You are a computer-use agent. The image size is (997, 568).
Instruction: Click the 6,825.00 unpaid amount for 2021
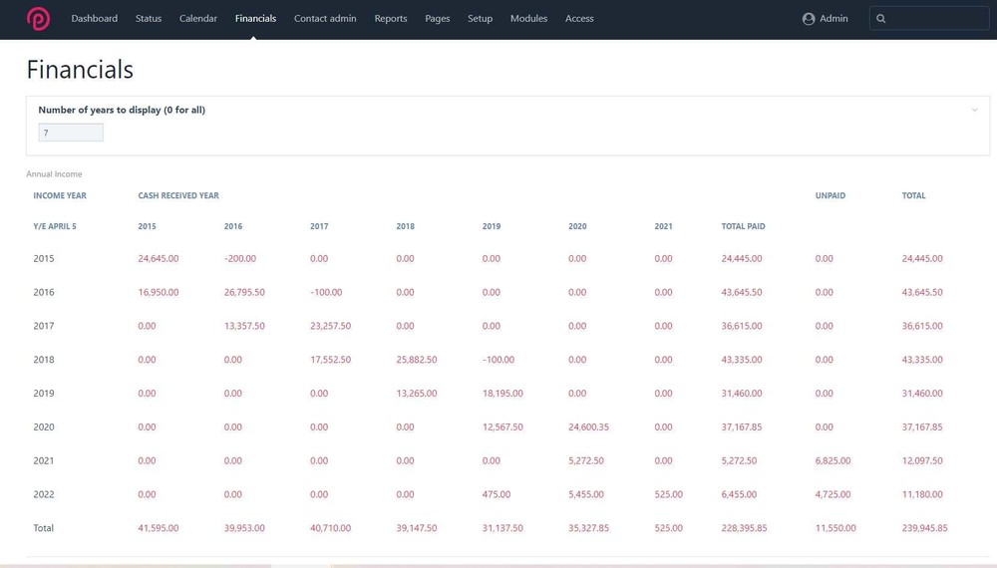pyautogui.click(x=832, y=460)
